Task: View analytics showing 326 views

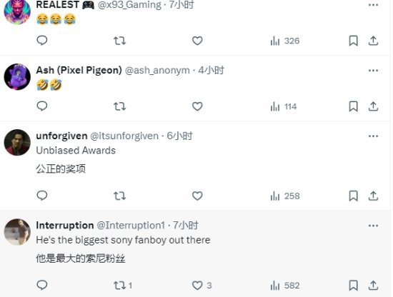Action: click(x=285, y=41)
